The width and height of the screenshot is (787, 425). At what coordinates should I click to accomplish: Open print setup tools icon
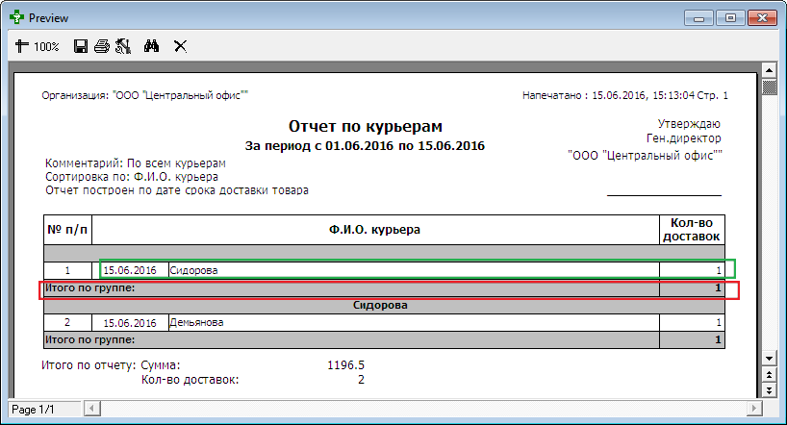(x=123, y=46)
